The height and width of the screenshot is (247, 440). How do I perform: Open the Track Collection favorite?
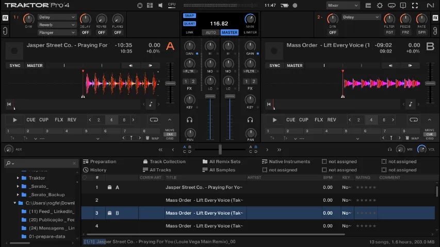click(x=164, y=162)
